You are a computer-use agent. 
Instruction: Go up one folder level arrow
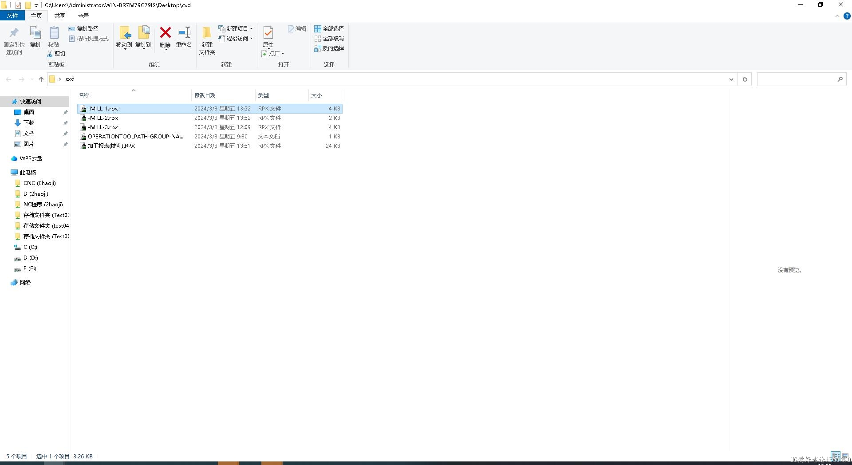[x=41, y=79]
